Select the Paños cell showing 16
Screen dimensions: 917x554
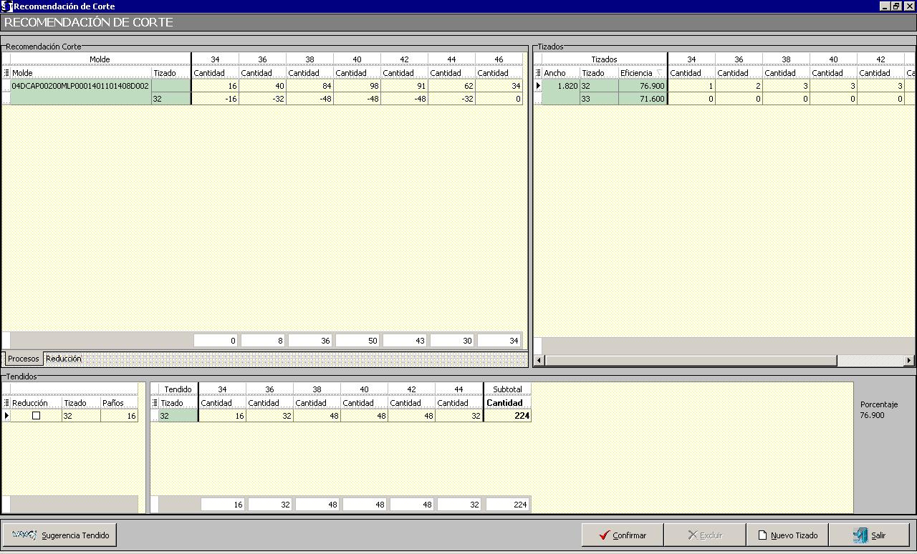click(x=119, y=416)
